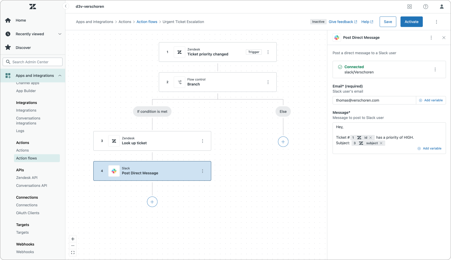Close the Post Direct Message panel
The image size is (451, 260).
[x=444, y=38]
